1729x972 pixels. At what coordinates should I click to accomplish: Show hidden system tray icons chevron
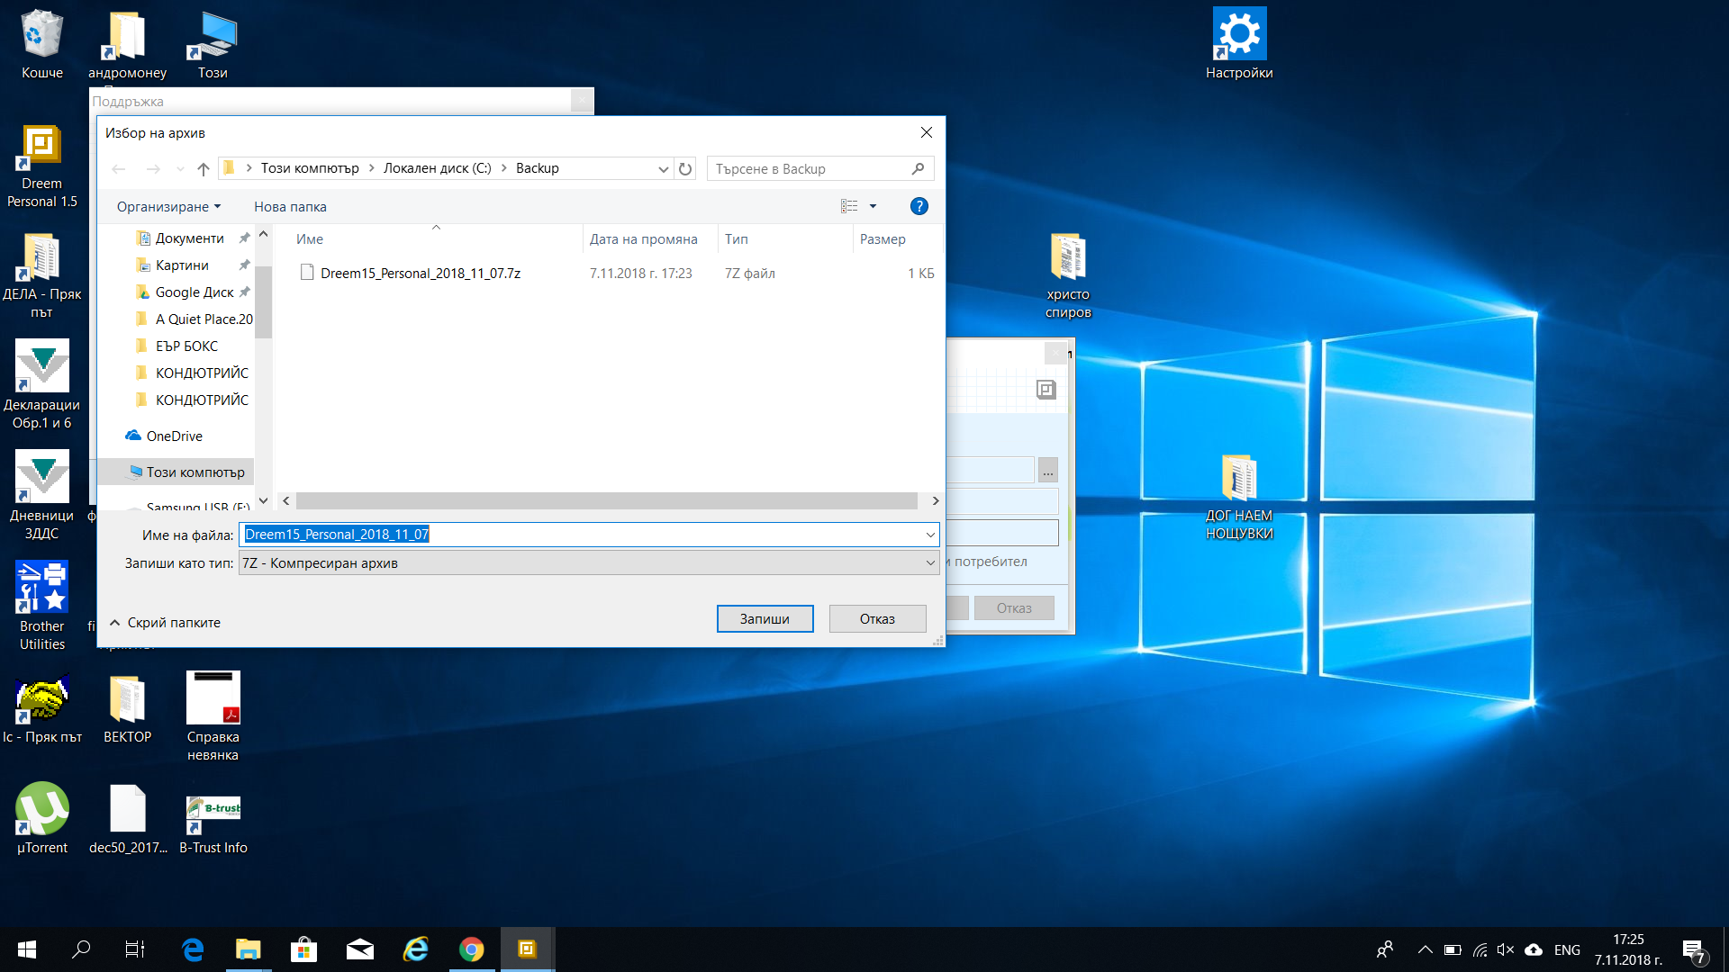pyautogui.click(x=1425, y=949)
